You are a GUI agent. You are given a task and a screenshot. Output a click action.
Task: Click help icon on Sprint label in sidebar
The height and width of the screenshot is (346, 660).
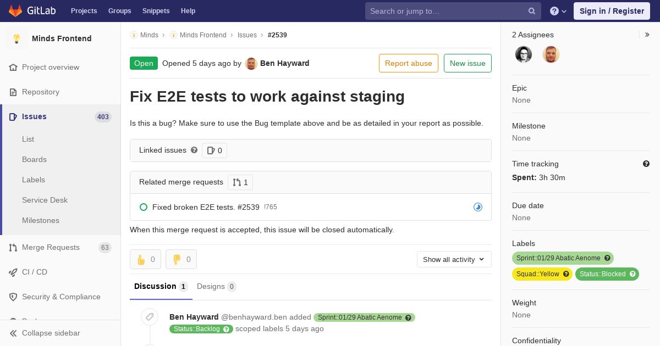(x=607, y=258)
